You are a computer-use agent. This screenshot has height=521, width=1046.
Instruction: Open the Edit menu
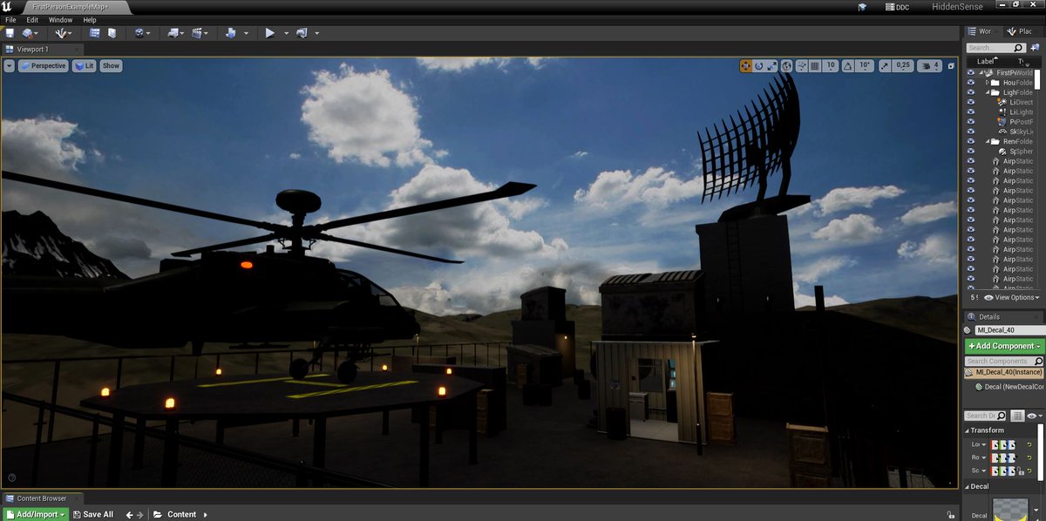32,19
